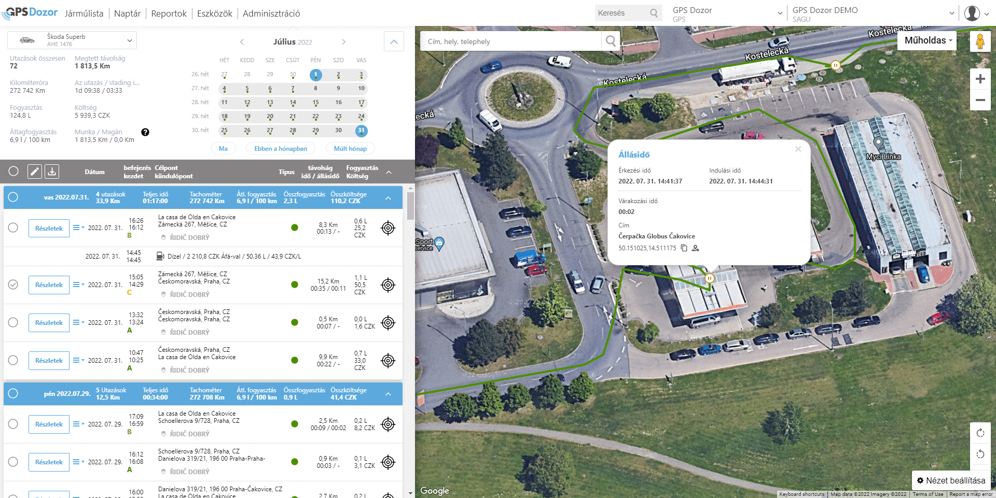
Task: Click the person-pin icon beside coordinates
Action: click(x=696, y=248)
